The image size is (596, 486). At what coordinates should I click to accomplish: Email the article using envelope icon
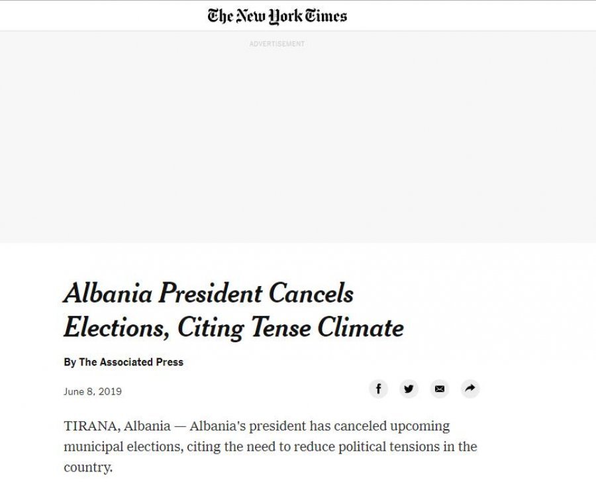439,389
